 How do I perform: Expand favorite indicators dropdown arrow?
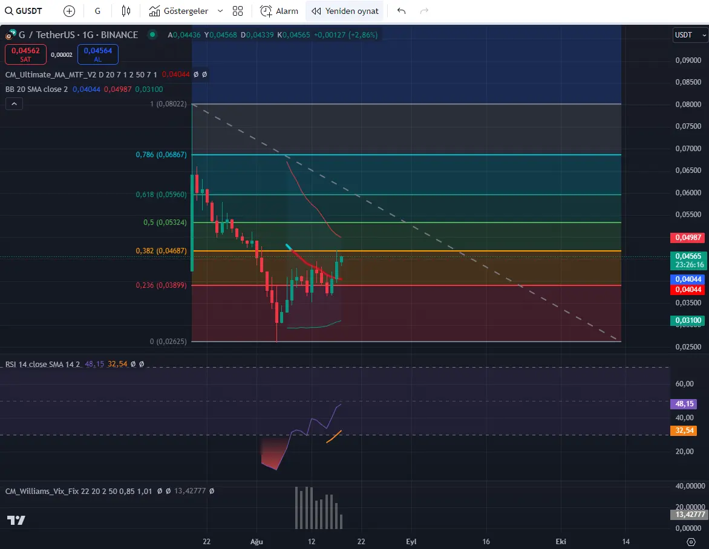point(220,11)
